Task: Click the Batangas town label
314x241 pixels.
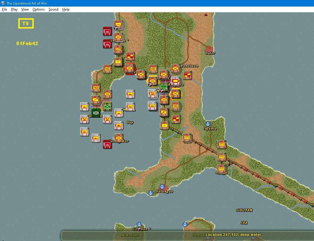Action: pyautogui.click(x=164, y=191)
